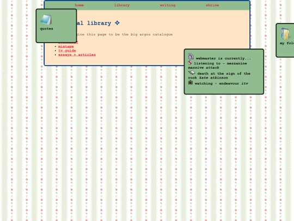Follow the mixtape link
Image resolution: width=294 pixels, height=221 pixels.
[x=66, y=46]
